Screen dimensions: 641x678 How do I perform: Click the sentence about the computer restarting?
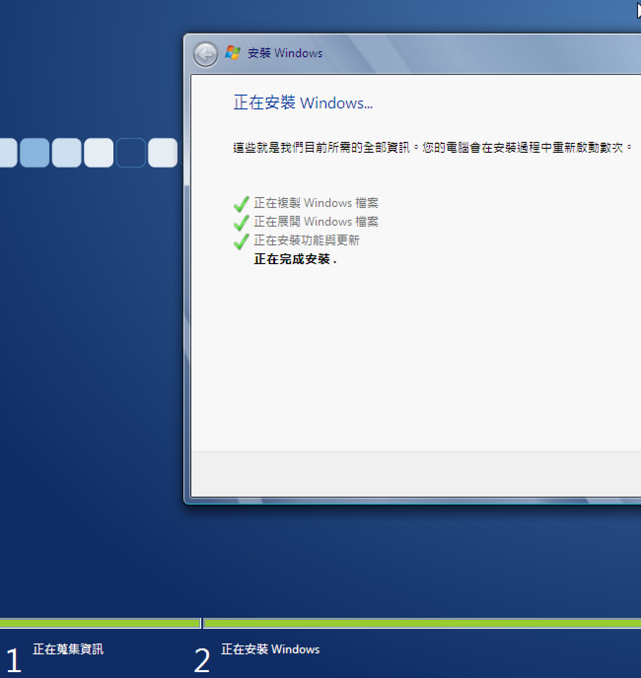click(x=432, y=147)
